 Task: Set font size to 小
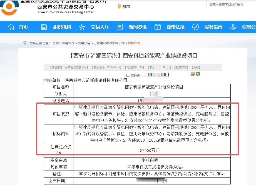coord(168,67)
